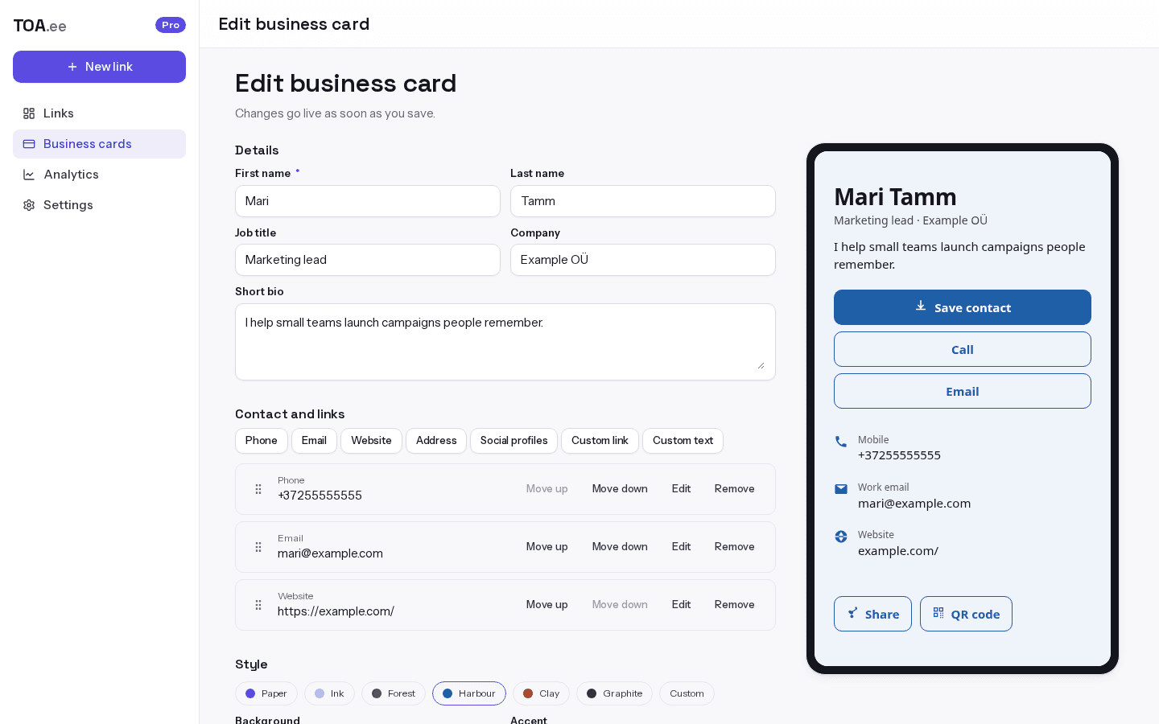This screenshot has width=1159, height=724.
Task: Edit the Website row
Action: [x=681, y=605]
